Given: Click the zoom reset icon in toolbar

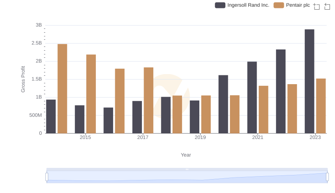Looking at the screenshot, I should [x=327, y=6].
